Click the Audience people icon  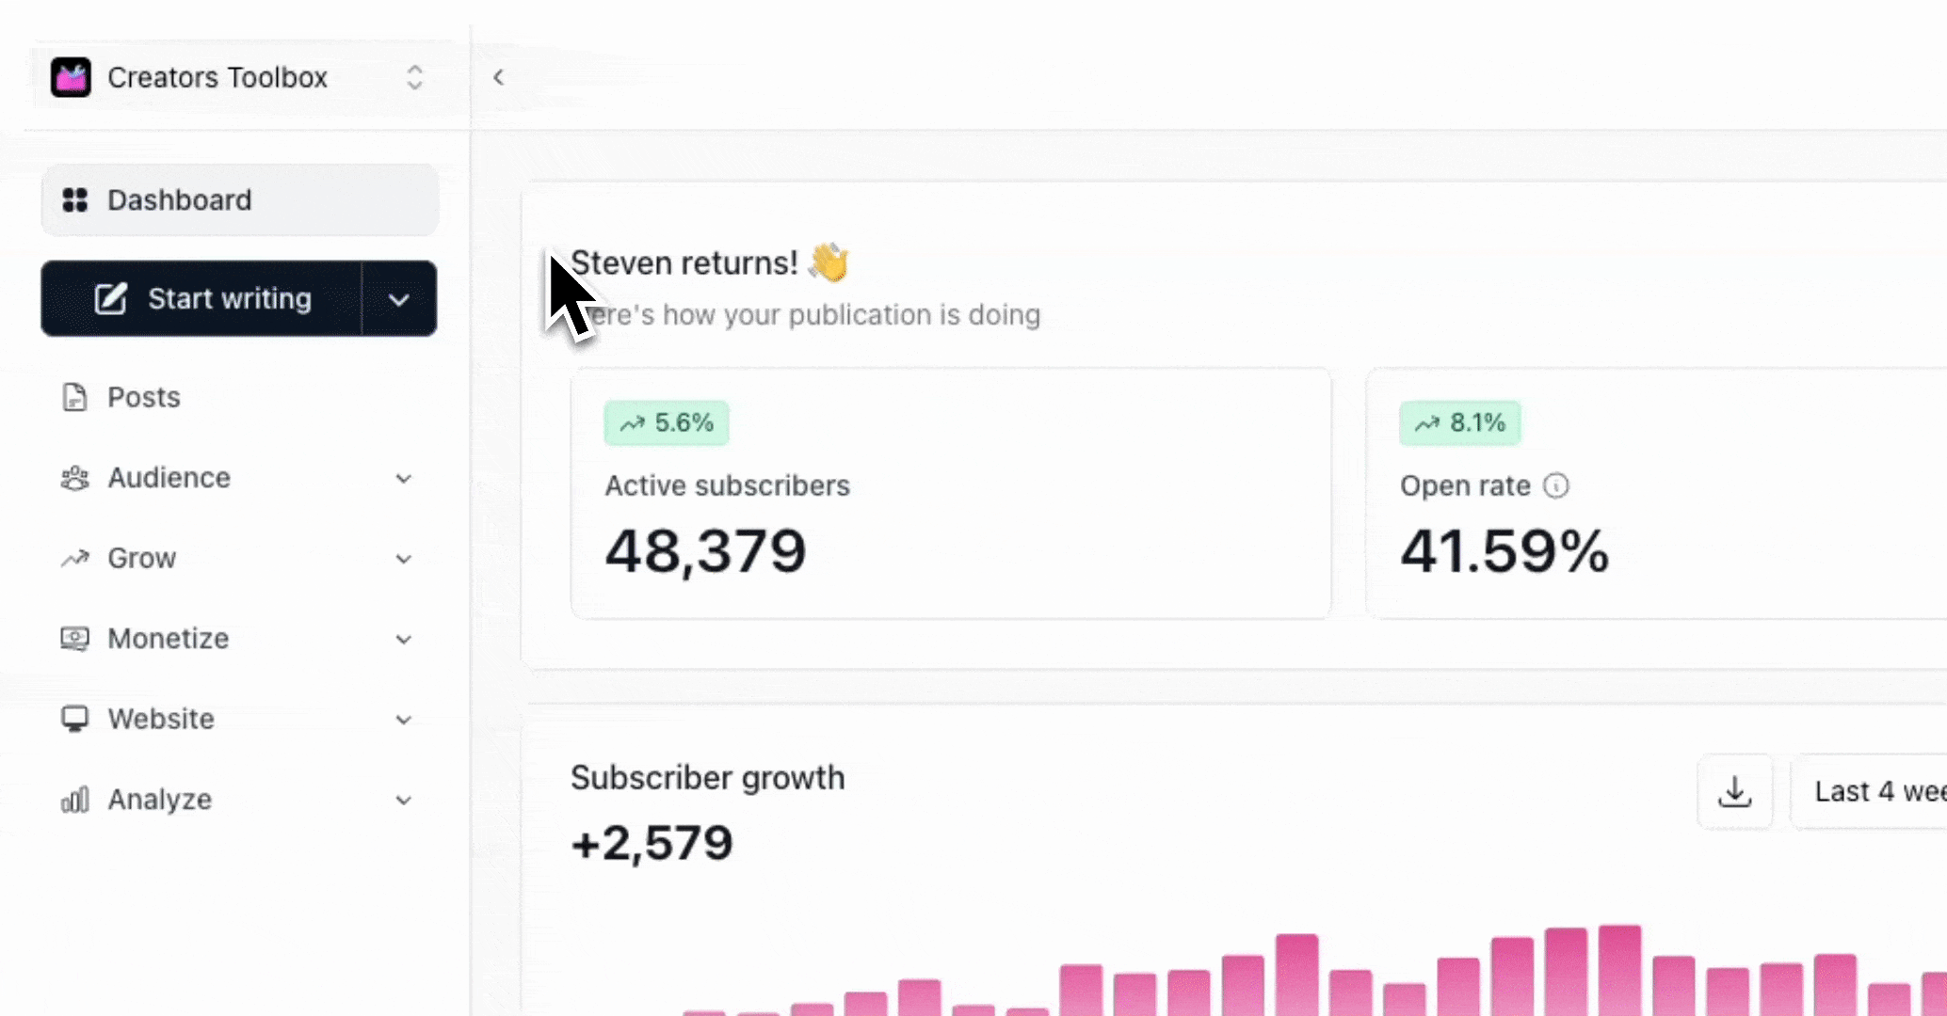tap(75, 478)
